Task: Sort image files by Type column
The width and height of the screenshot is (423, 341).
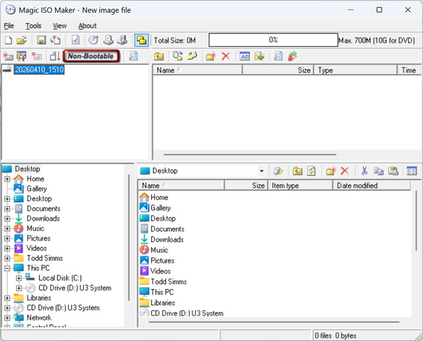Action: point(355,70)
